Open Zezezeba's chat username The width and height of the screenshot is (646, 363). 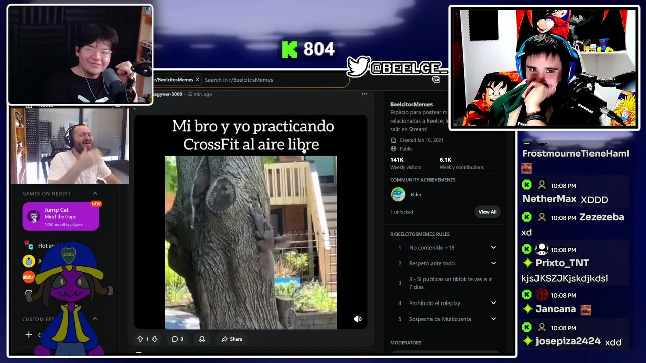602,217
